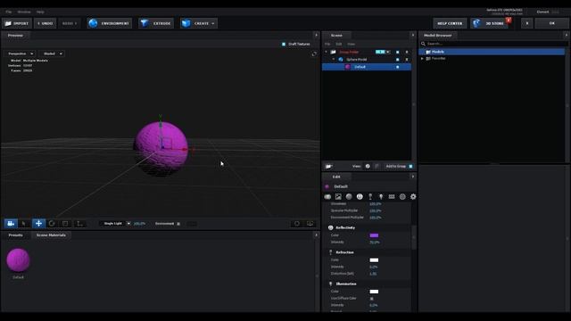This screenshot has height=321, width=571.
Task: Select Default material thumbnail in Scene Materials
Action: [18, 260]
